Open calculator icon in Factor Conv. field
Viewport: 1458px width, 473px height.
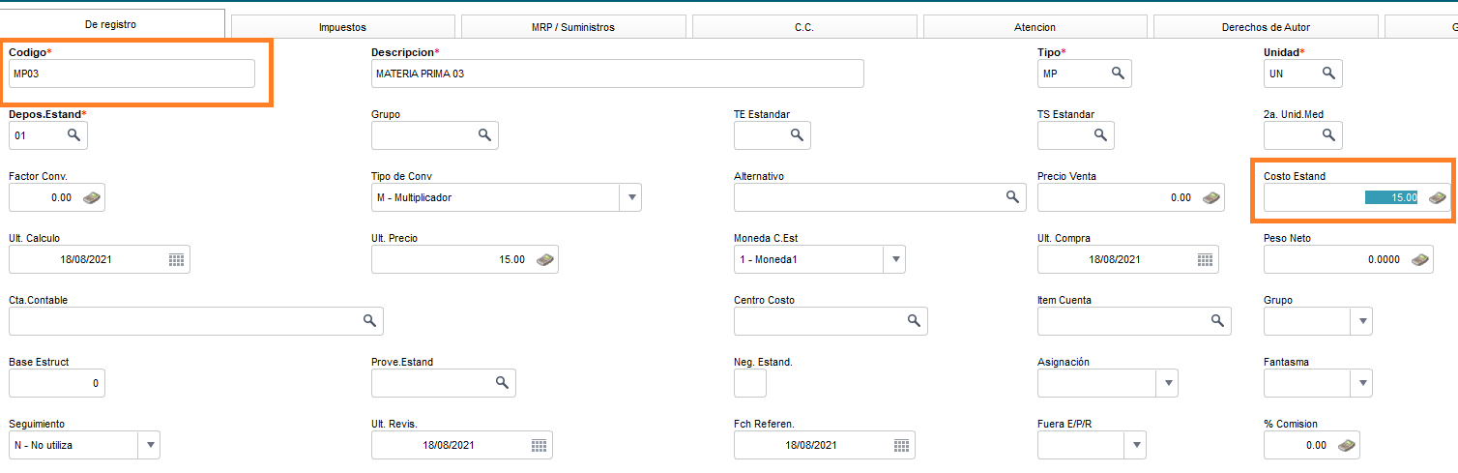click(91, 197)
